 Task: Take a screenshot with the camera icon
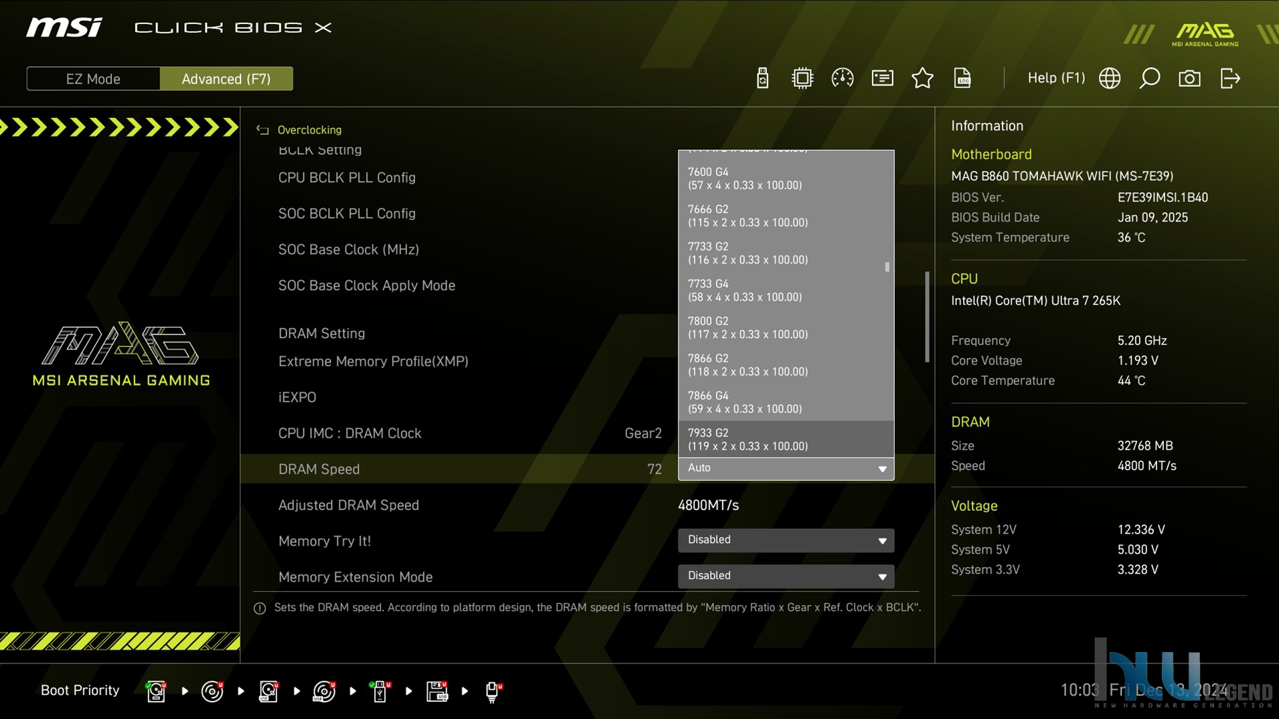1189,78
